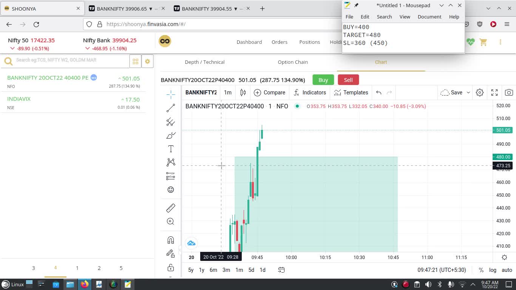516x290 pixels.
Task: Click the red Sell button
Action: pos(348,80)
